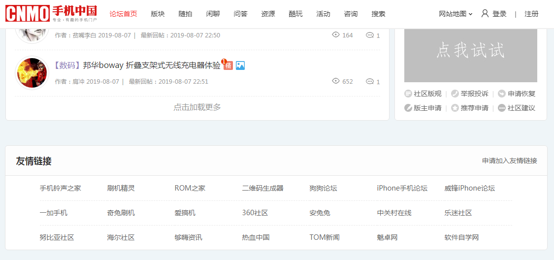Viewport: 554px width, 260px height.
Task: Click the 版主申请 round icon
Action: 408,108
